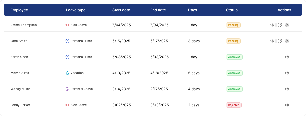Approve Emma Thompson's sick leave request
Screen dimensions: 306x116
pyautogui.click(x=280, y=25)
